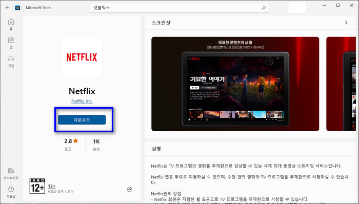Open the 게임 (Games) sidebar section

click(11, 62)
